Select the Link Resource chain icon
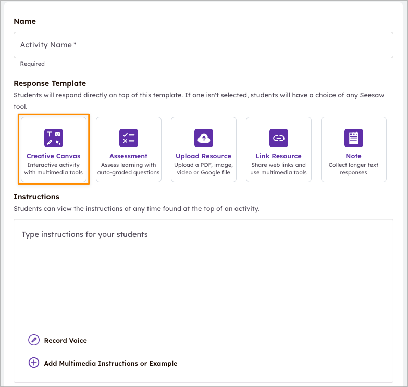 (x=278, y=138)
